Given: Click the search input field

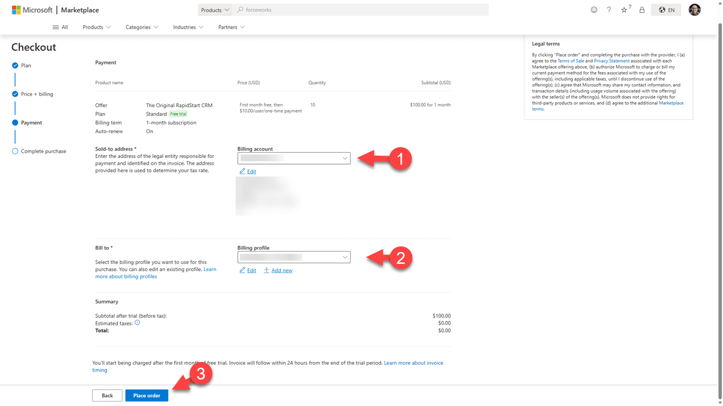Looking at the screenshot, I should 361,10.
